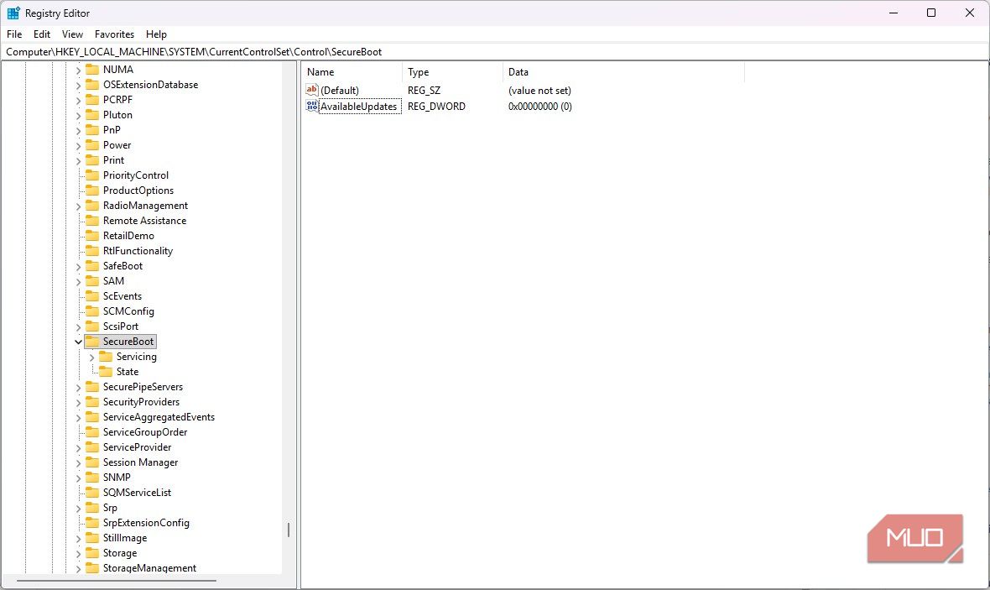
Task: Click the tree pane vertical scrollbar thumb
Action: (289, 530)
